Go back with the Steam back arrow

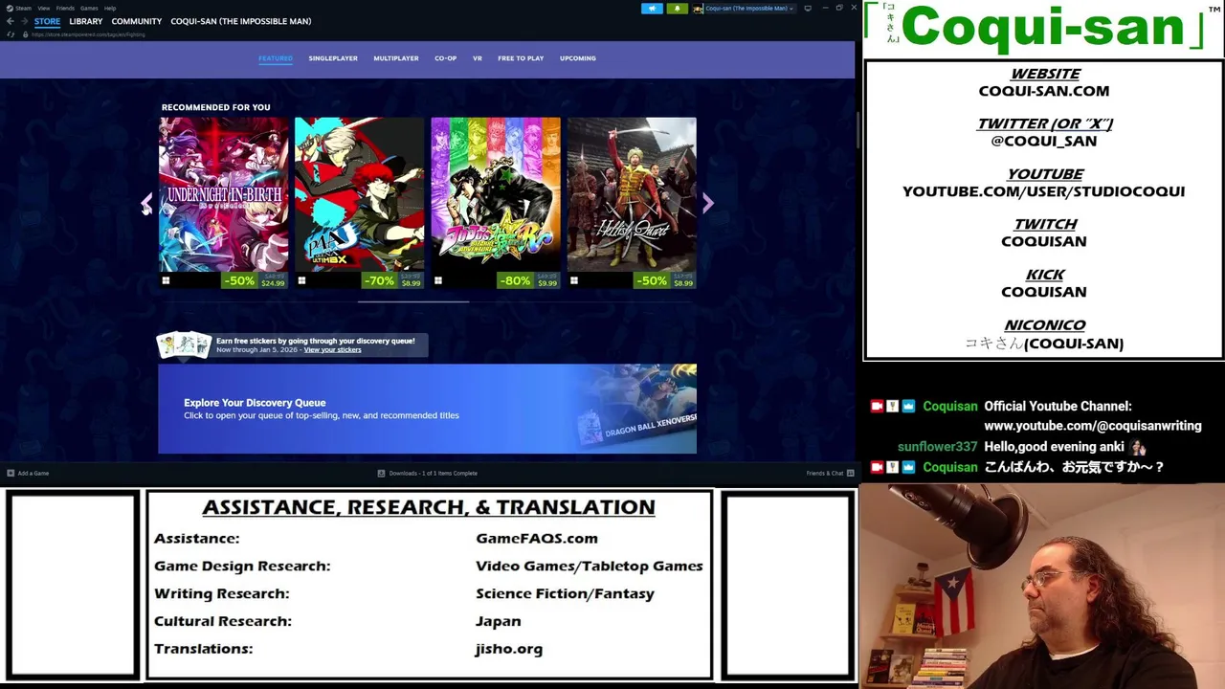pyautogui.click(x=11, y=21)
